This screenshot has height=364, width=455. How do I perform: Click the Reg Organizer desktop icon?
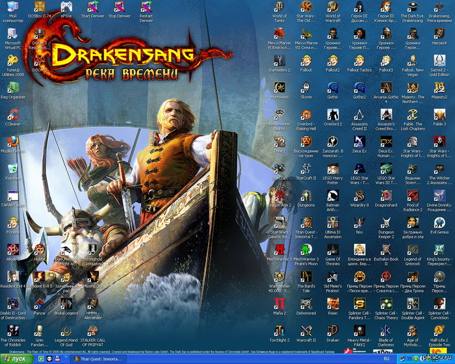12,86
